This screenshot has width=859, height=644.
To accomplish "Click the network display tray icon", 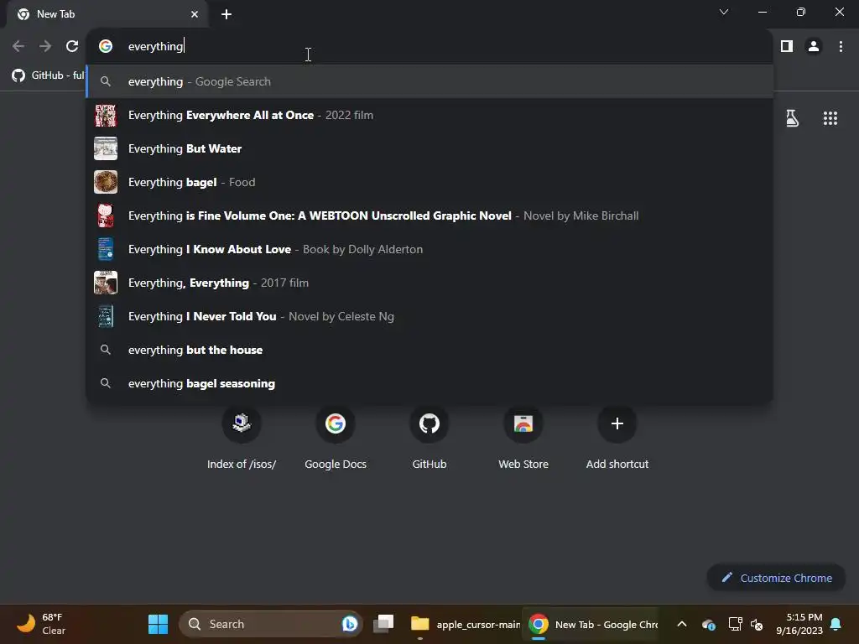I will pyautogui.click(x=735, y=624).
